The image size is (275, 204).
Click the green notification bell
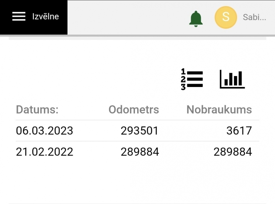tap(196, 19)
